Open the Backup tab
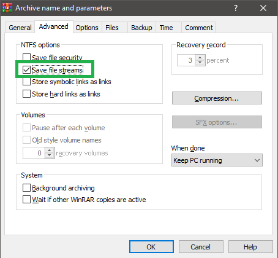278x258 pixels. pyautogui.click(x=141, y=28)
